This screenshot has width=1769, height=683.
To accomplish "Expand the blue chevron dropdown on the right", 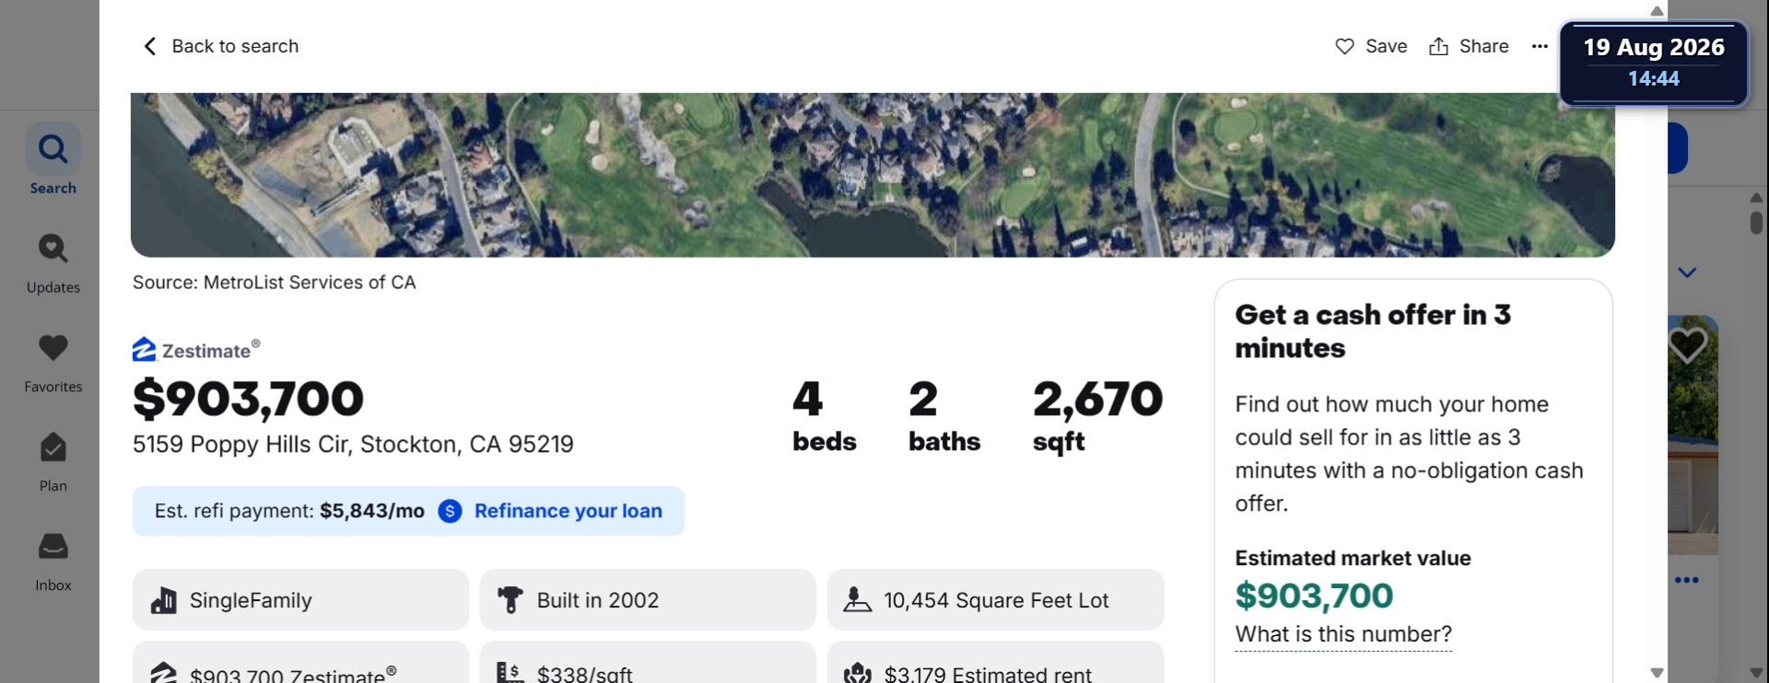I will [x=1687, y=272].
